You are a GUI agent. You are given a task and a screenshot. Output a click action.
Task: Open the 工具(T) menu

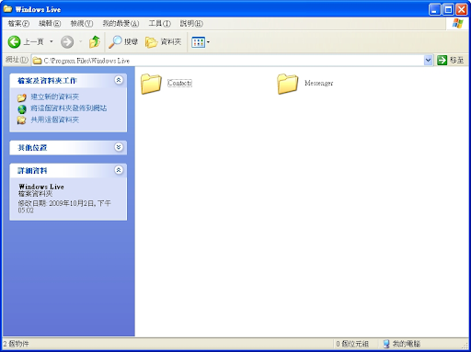[160, 24]
